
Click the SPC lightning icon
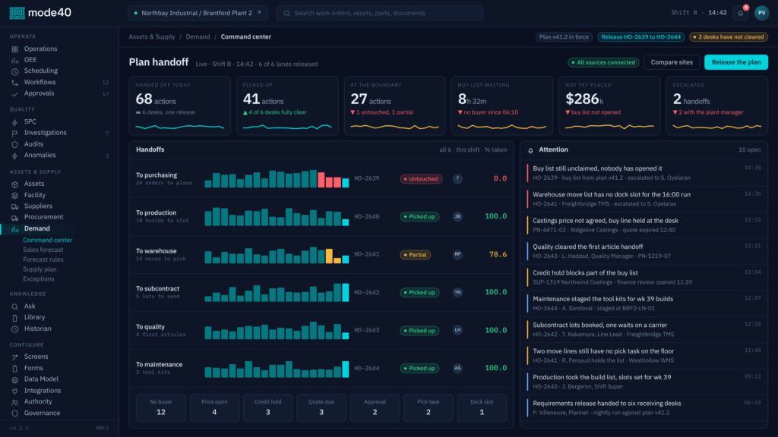tap(15, 122)
